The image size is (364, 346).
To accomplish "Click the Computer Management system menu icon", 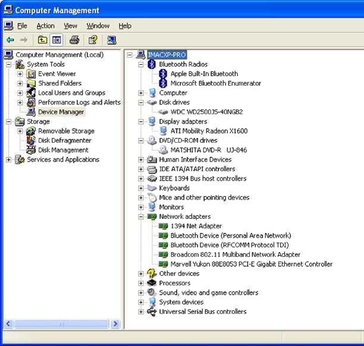I will coord(8,10).
